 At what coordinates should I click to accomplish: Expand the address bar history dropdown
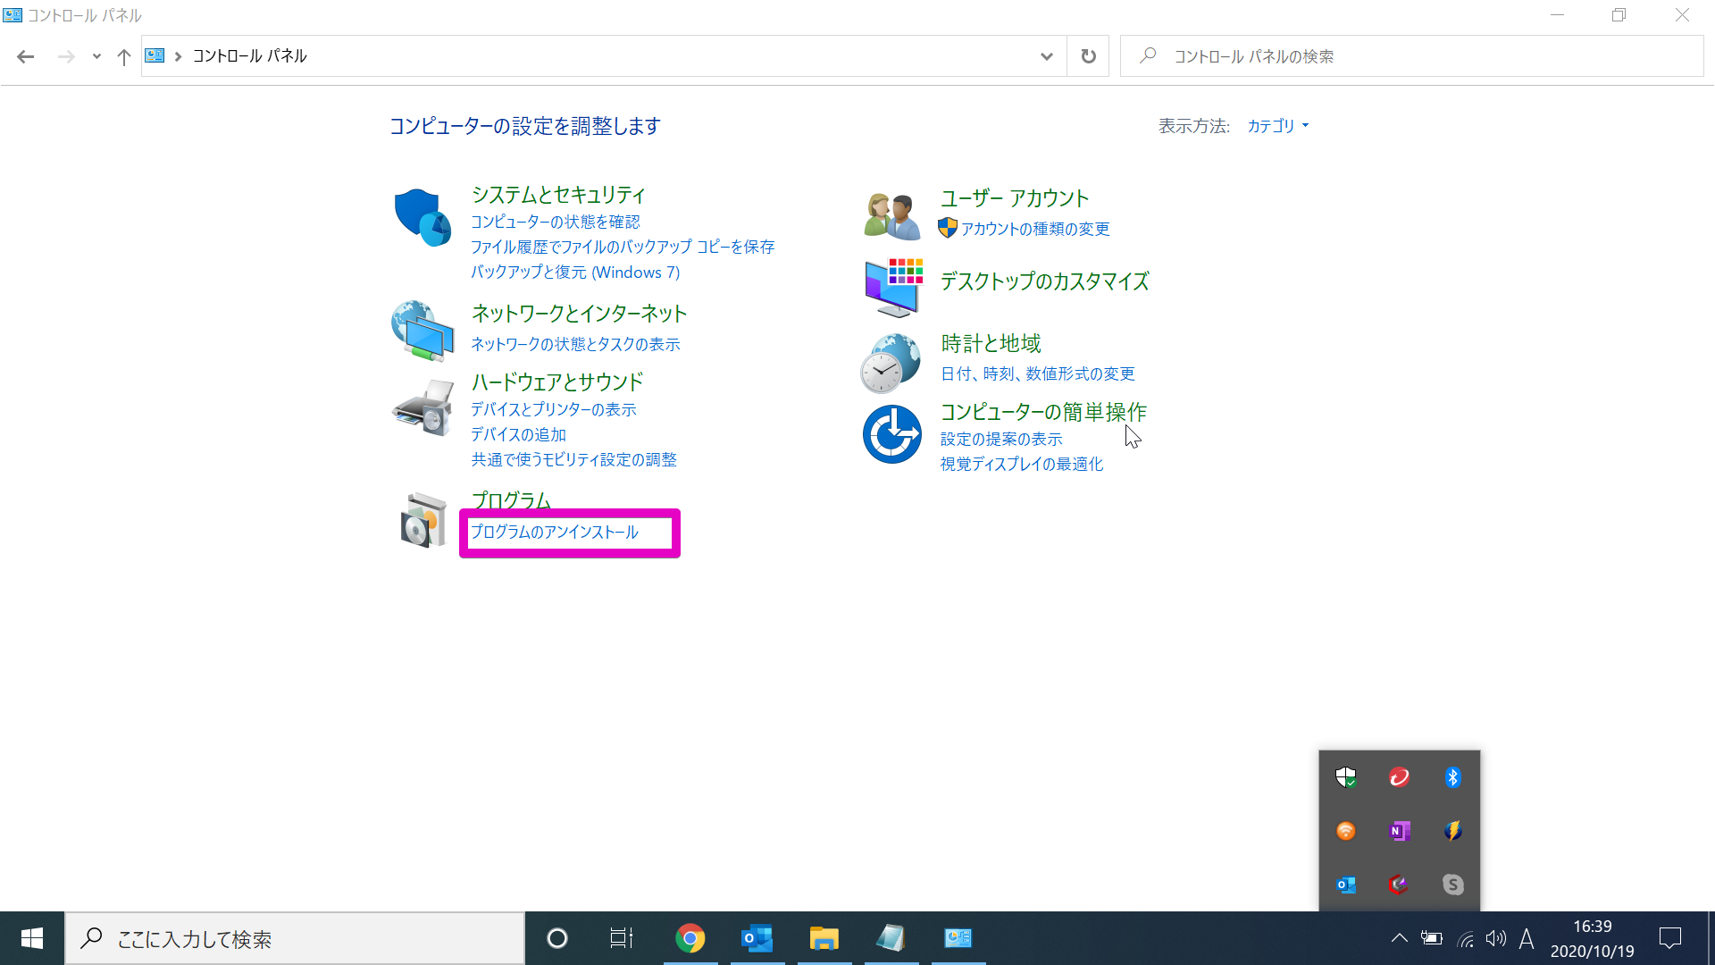[x=1046, y=56]
